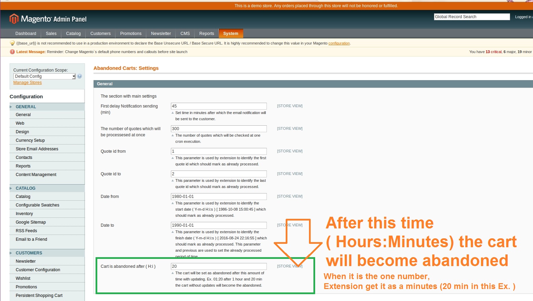
Task: Select General in the configuration sidebar
Action: (23, 115)
